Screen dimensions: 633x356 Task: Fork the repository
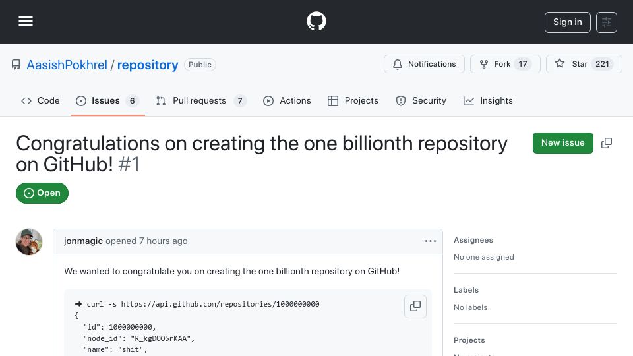coord(505,64)
